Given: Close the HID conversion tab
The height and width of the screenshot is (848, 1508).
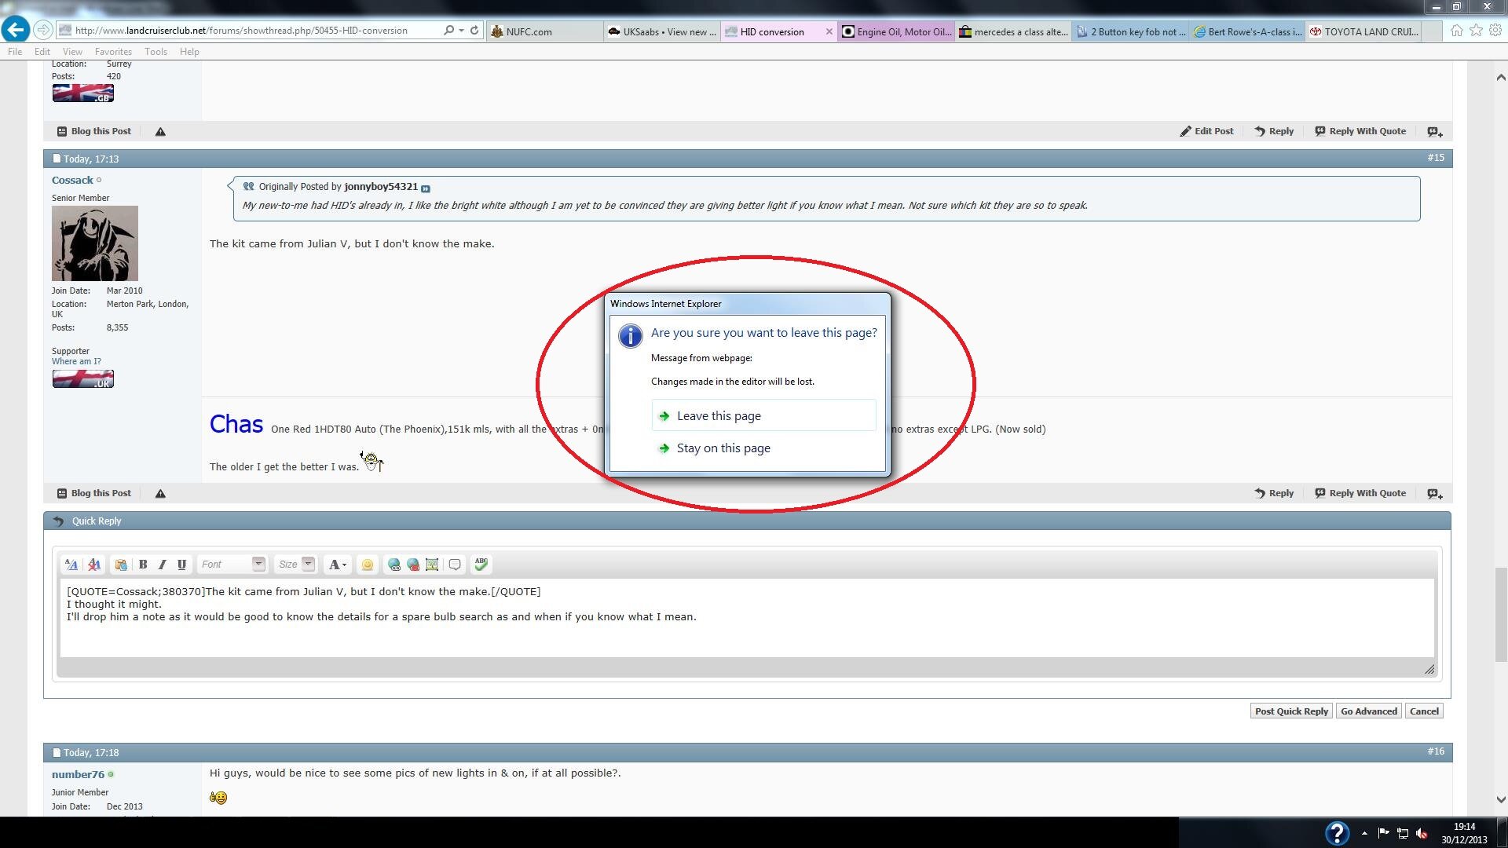Looking at the screenshot, I should tap(829, 31).
